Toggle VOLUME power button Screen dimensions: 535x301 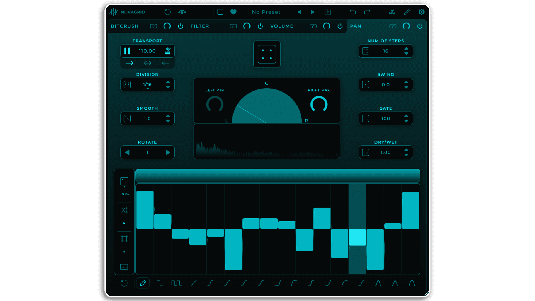[340, 26]
